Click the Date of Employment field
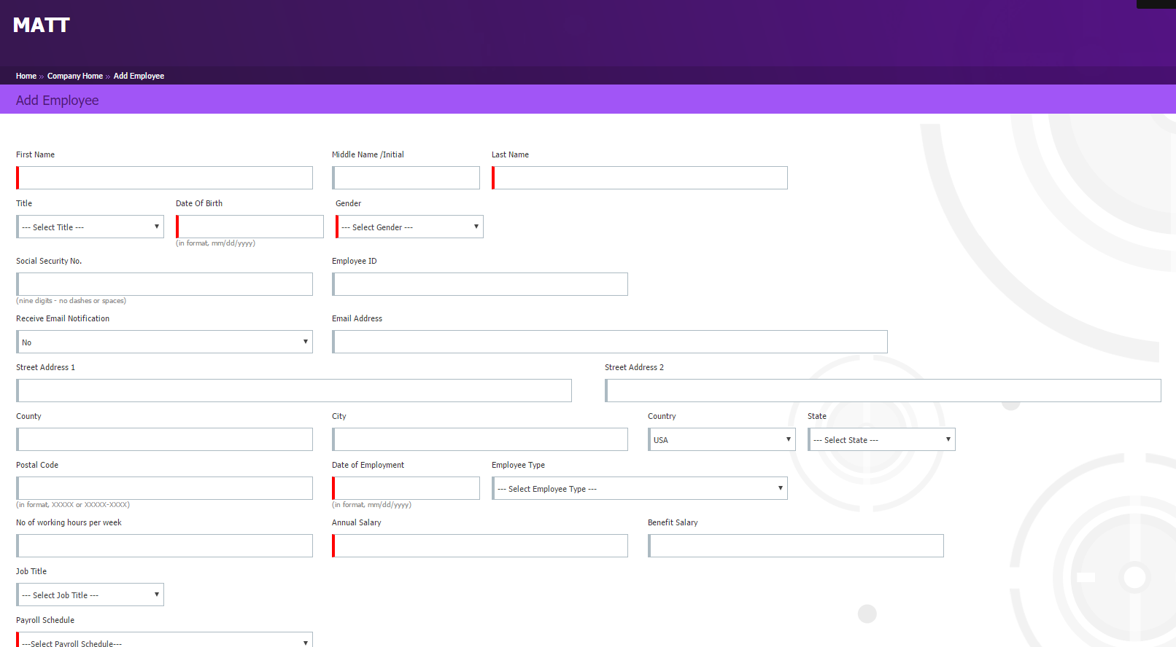Viewport: 1176px width, 647px height. click(x=406, y=488)
